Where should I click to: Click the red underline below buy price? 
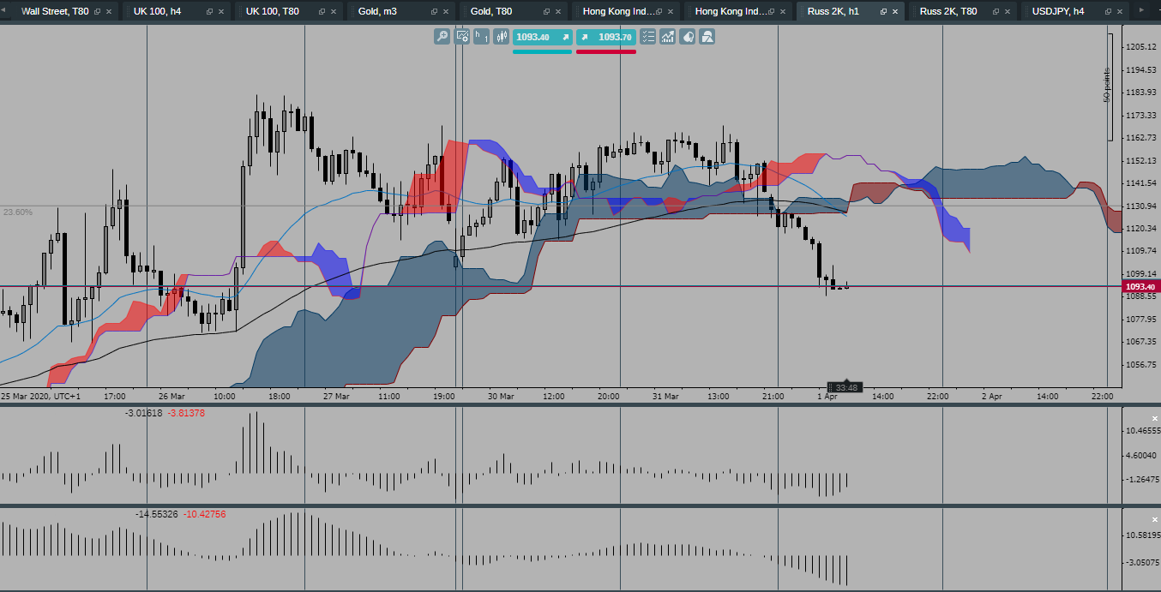coord(606,51)
